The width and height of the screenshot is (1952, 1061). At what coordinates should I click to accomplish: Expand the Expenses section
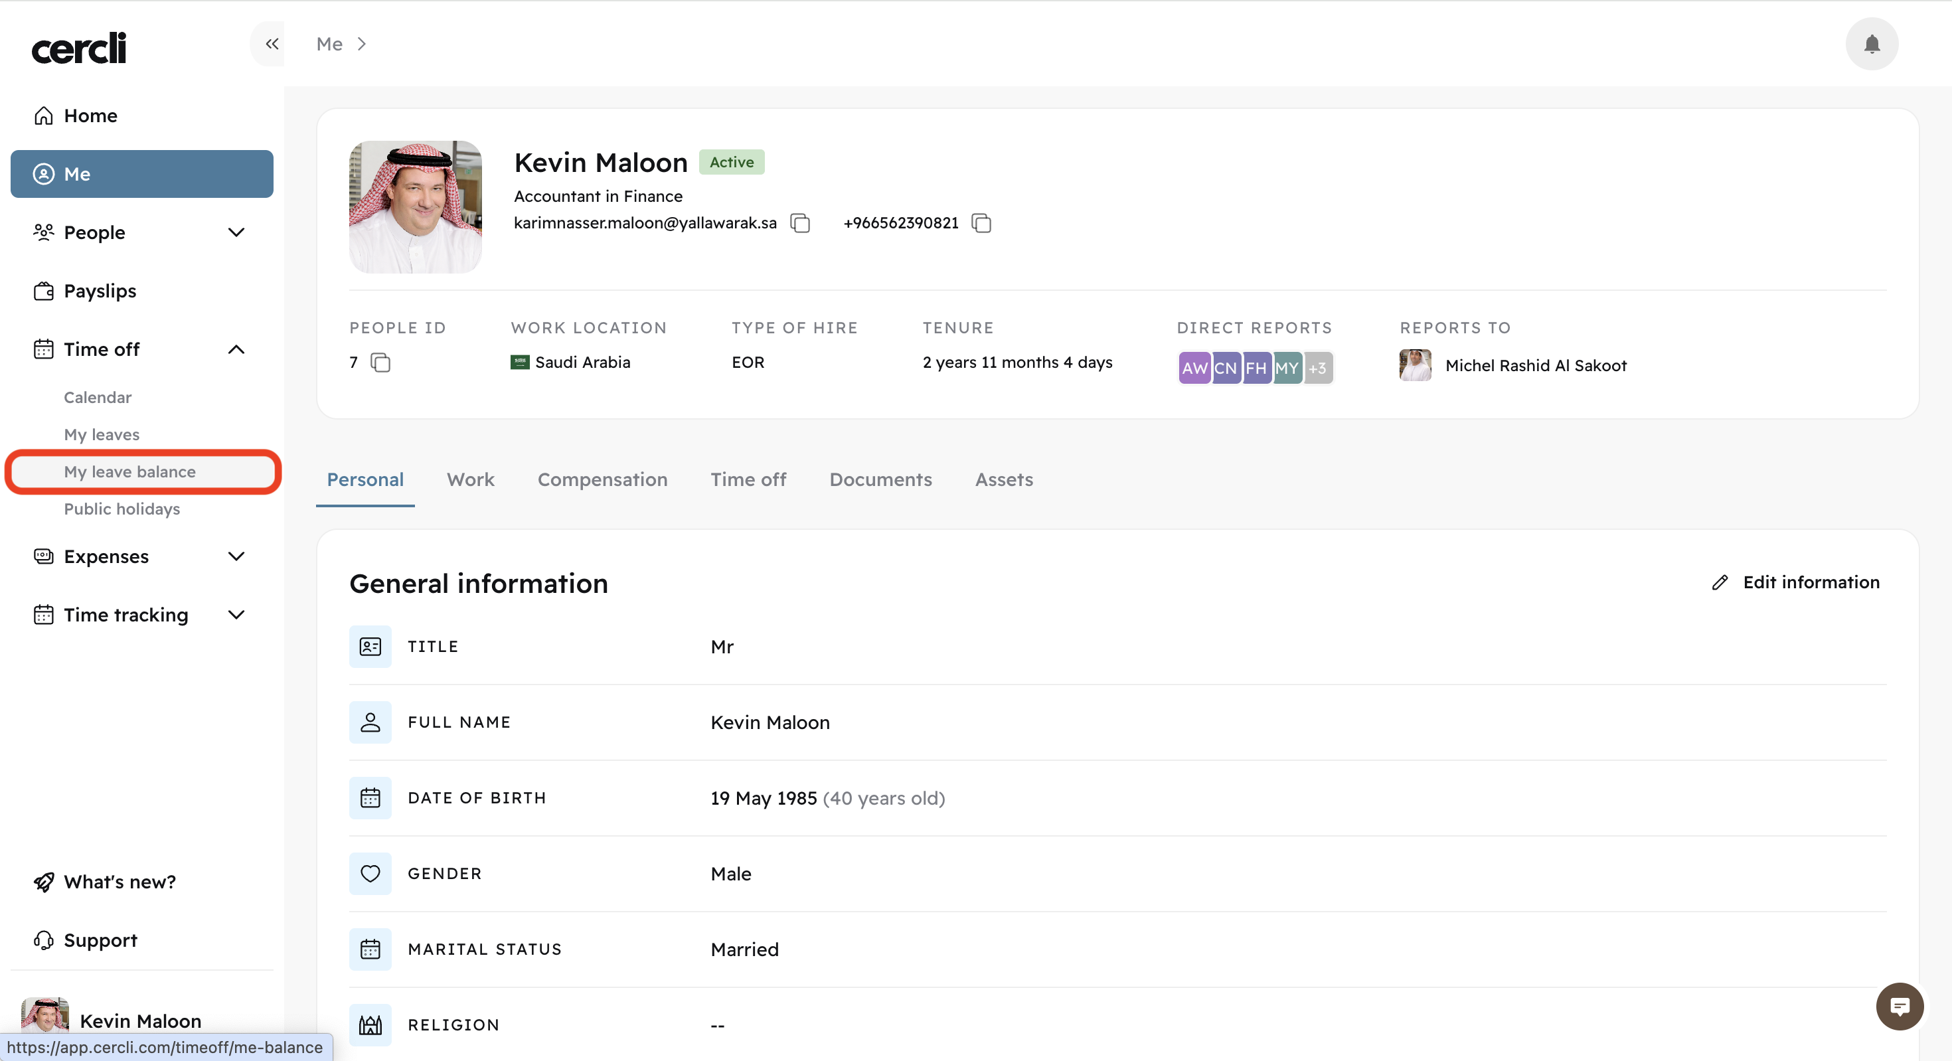click(236, 556)
